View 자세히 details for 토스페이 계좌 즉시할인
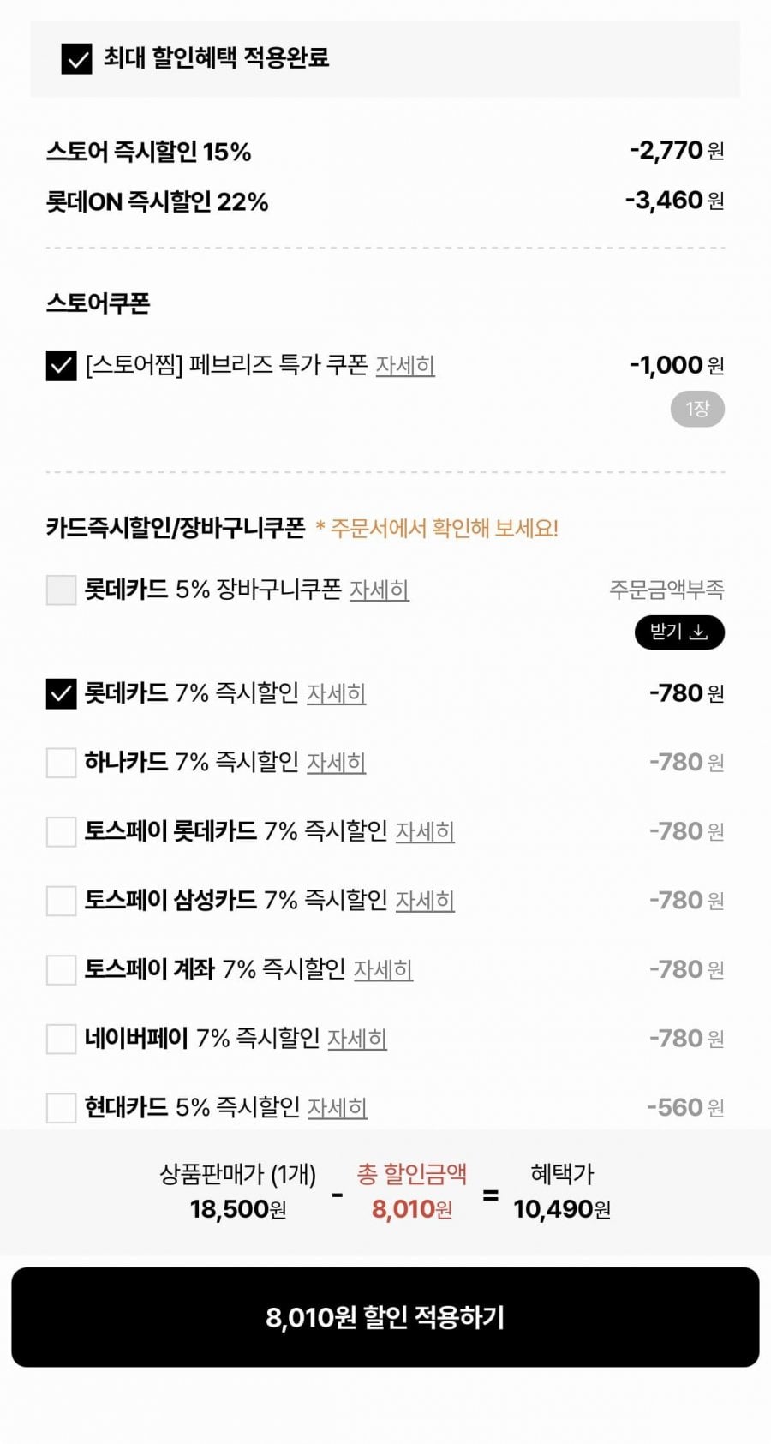The image size is (771, 1444). tap(383, 970)
